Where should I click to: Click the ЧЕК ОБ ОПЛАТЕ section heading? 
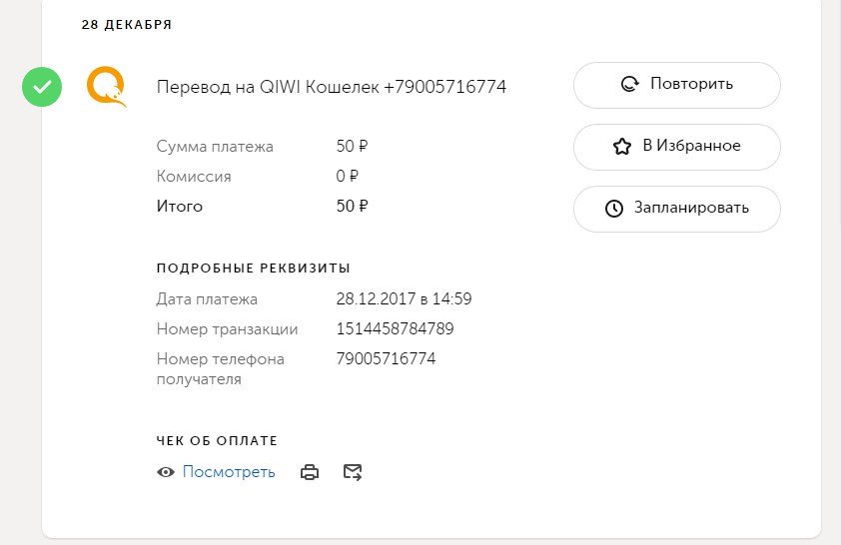coord(217,440)
